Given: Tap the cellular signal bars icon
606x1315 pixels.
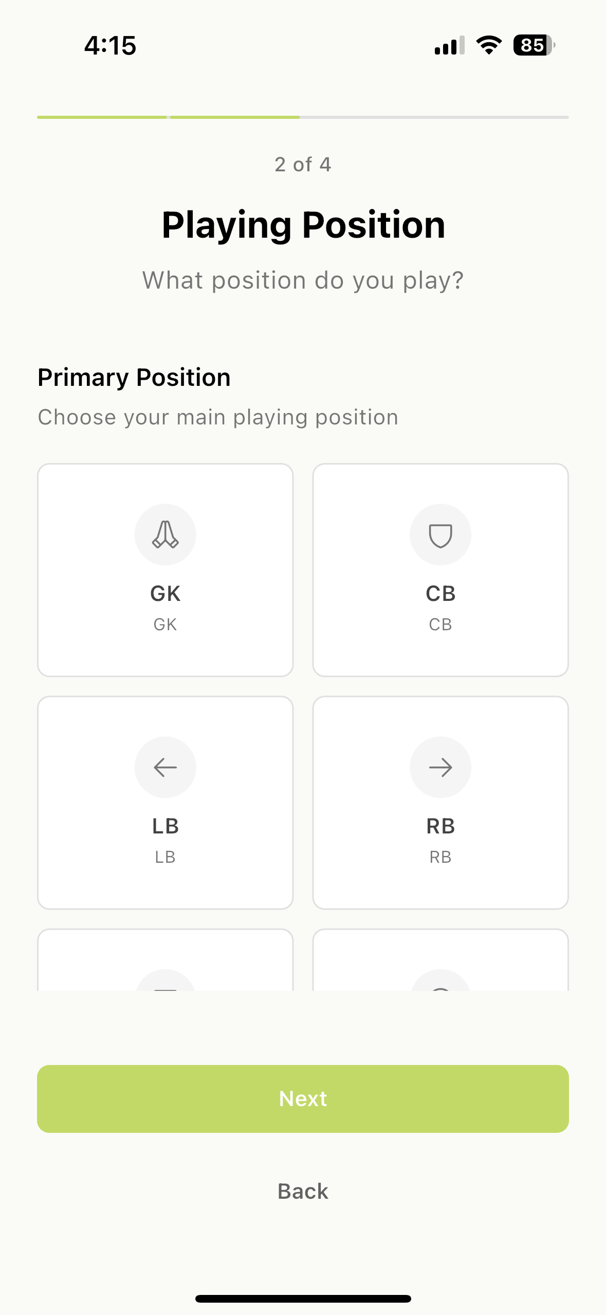Looking at the screenshot, I should [449, 45].
